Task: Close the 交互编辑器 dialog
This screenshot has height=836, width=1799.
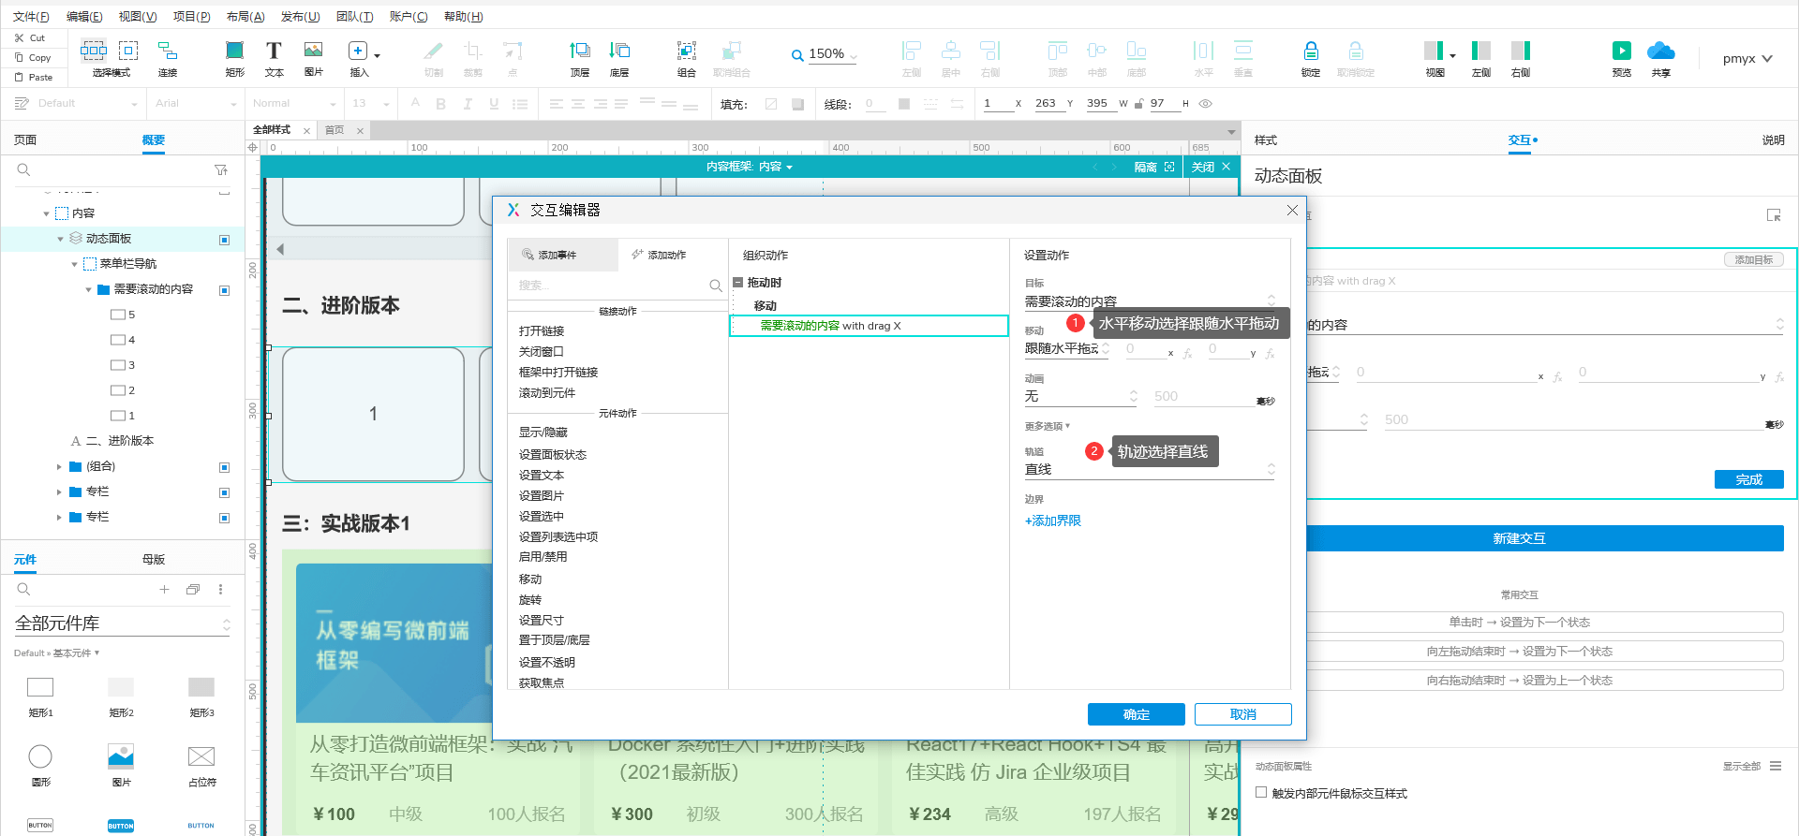Action: pos(1292,210)
